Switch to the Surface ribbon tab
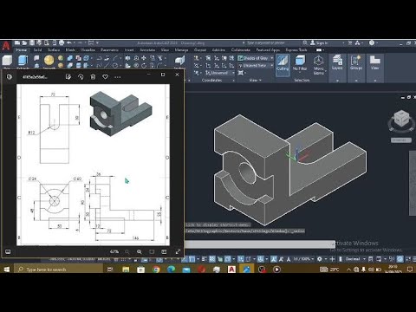 (54, 50)
